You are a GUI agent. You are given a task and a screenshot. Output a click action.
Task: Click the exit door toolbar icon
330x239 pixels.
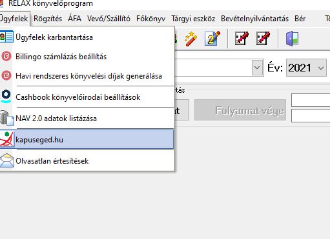pos(292,39)
